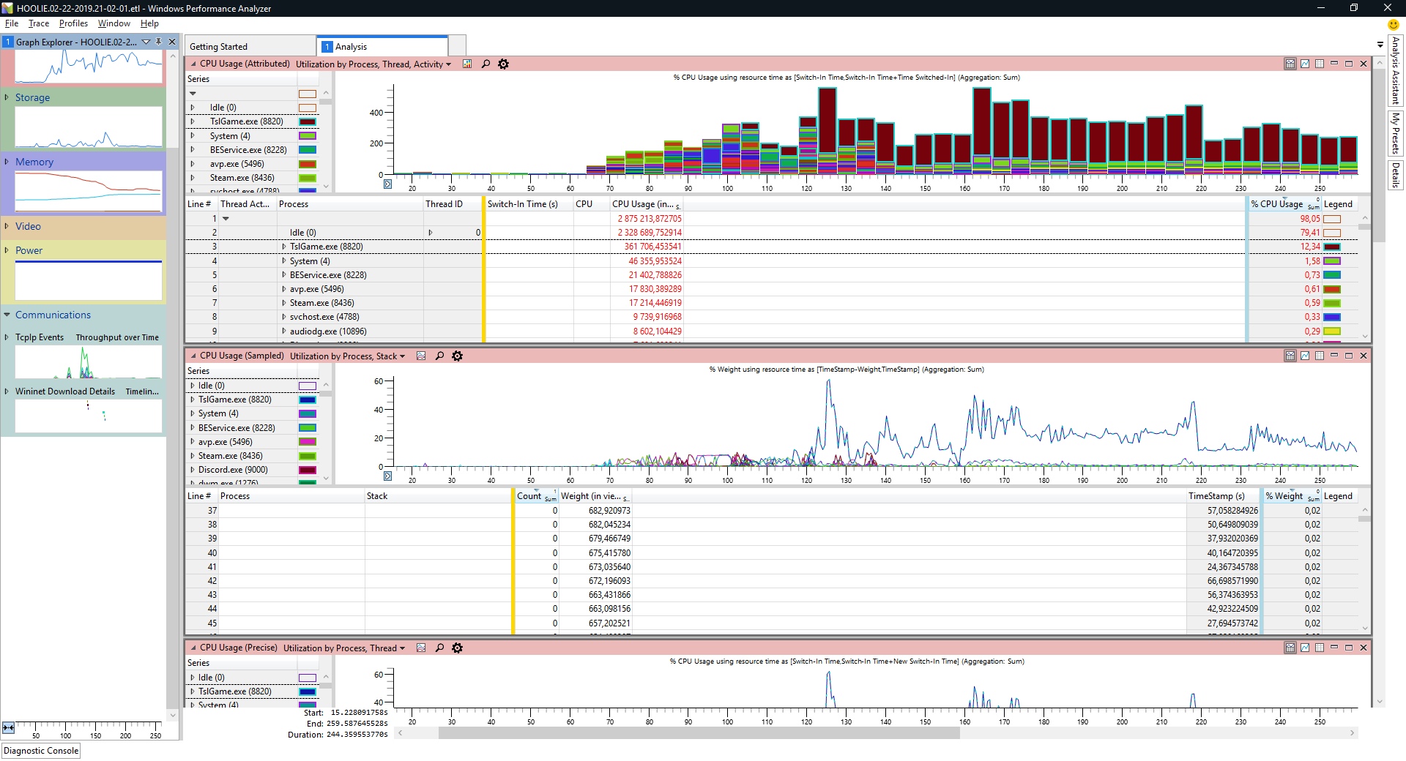Expand the Memory section in Graph Explorer

pyautogui.click(x=7, y=162)
